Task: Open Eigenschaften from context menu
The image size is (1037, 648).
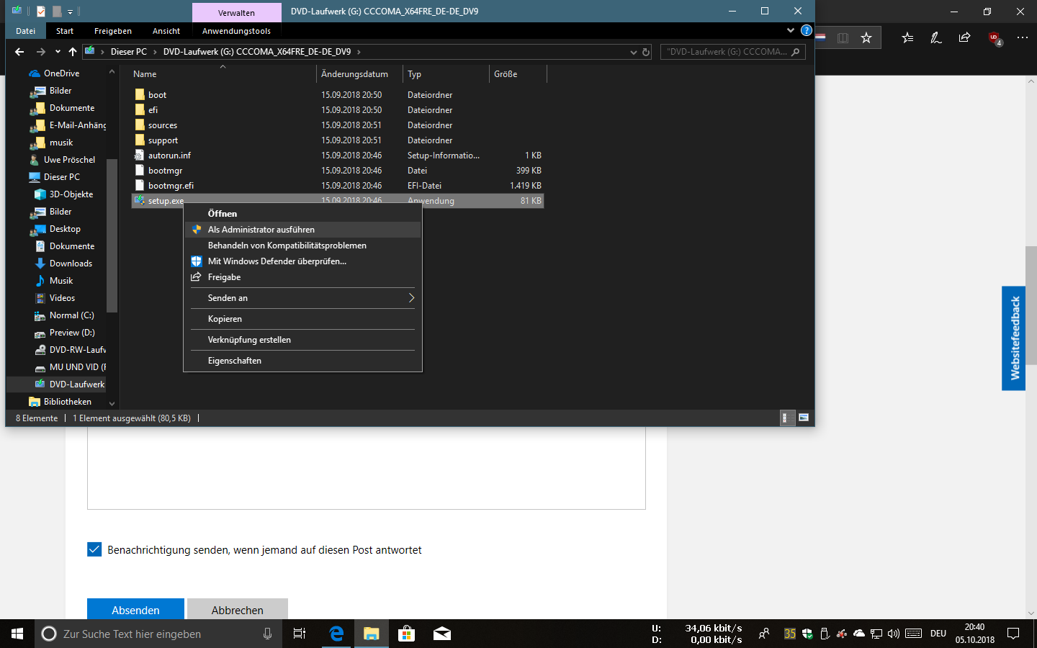Action: coord(302,361)
